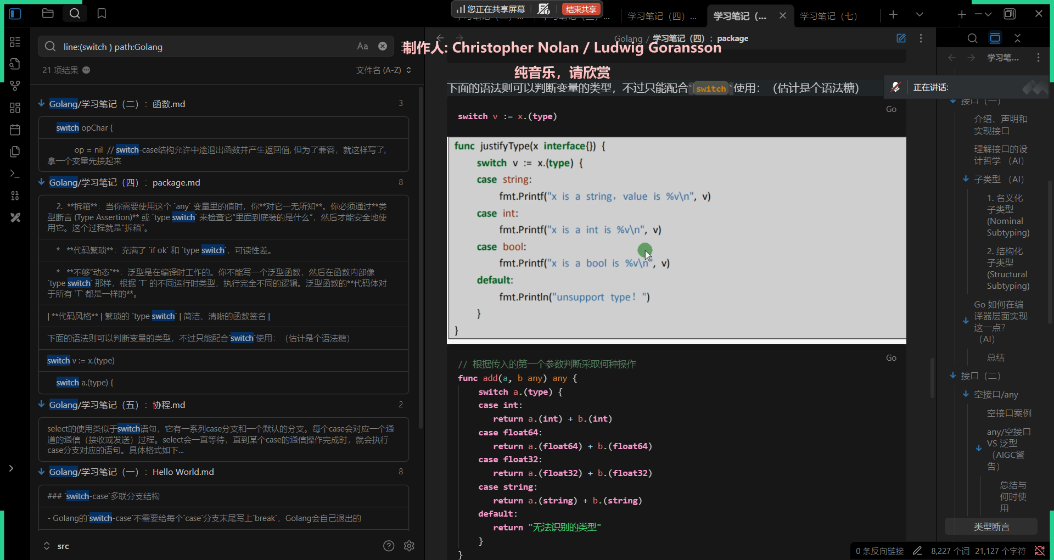Switch to the 学习笔记 (七) tab
The height and width of the screenshot is (560, 1054).
(x=828, y=16)
